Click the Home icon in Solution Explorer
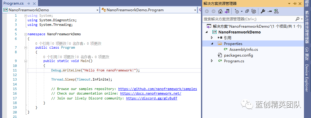The image size is (311, 118). (220, 12)
